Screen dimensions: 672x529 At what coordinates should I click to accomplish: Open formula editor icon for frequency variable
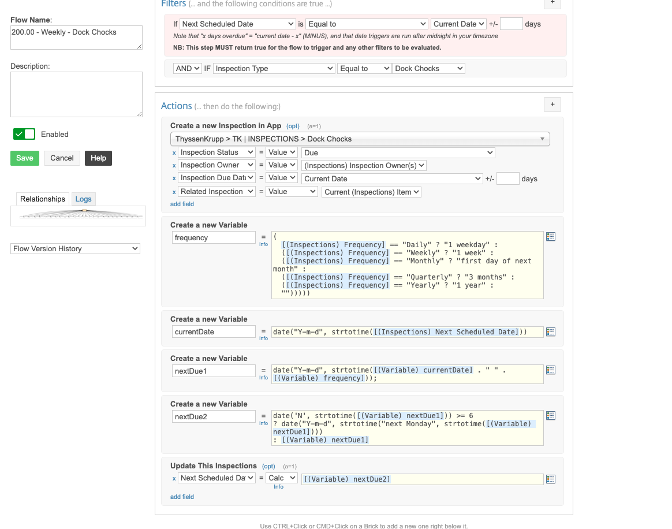tap(551, 237)
